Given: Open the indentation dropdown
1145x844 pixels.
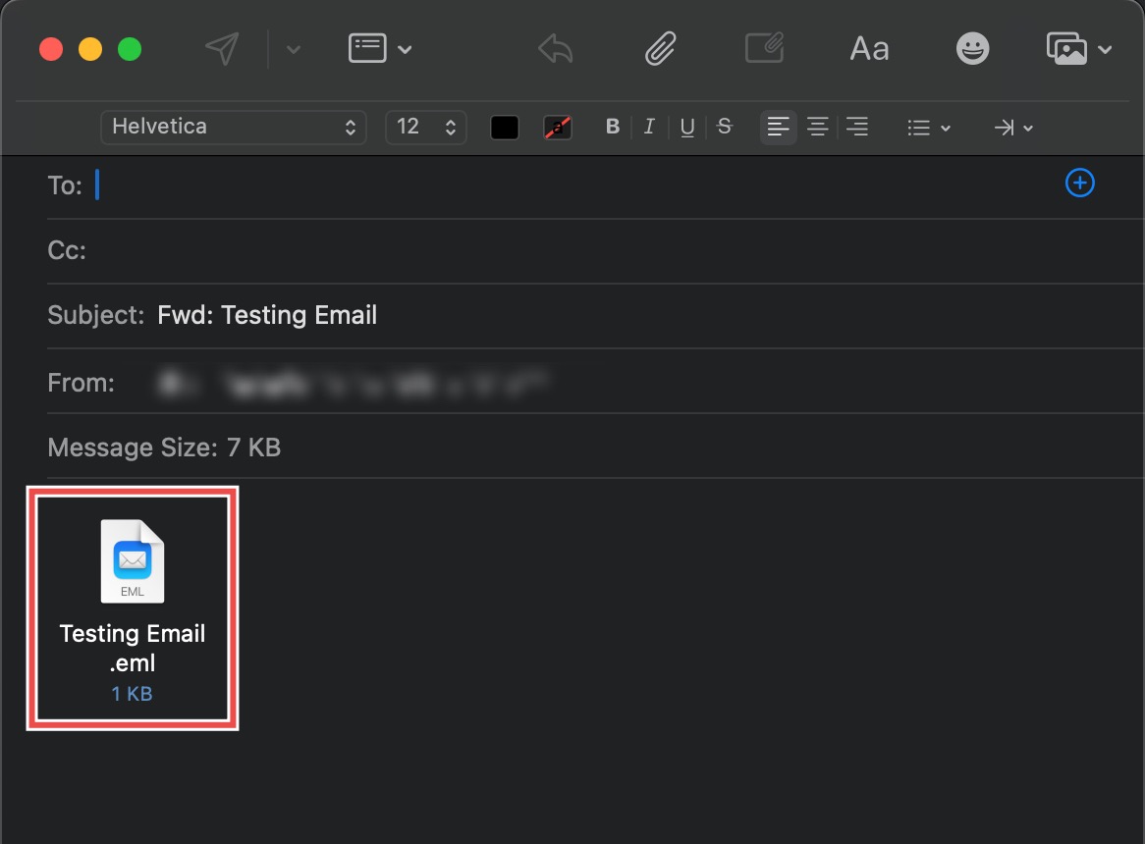Looking at the screenshot, I should (x=1013, y=128).
